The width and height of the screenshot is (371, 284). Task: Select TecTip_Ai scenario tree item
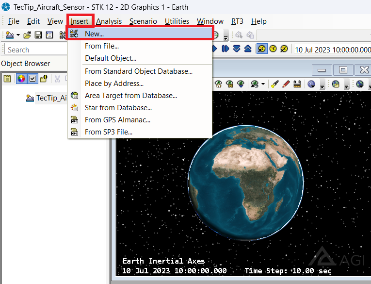[x=51, y=98]
